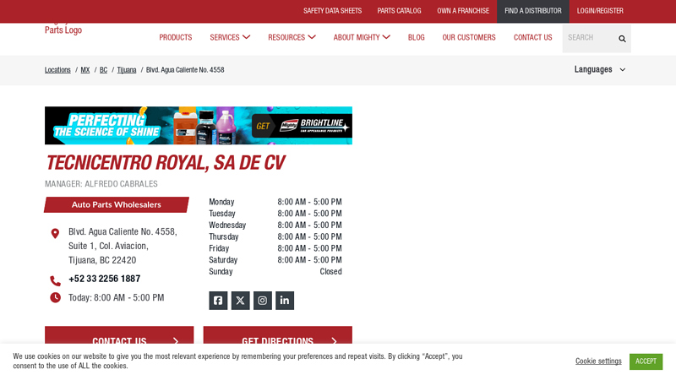Open the Facebook social icon
This screenshot has width=676, height=380.
[218, 301]
